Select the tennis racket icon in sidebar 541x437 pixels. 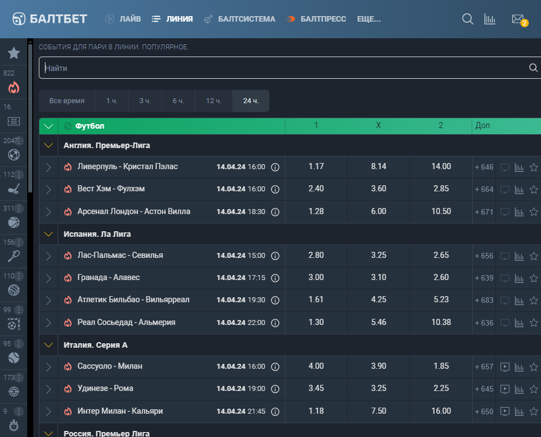(x=14, y=256)
